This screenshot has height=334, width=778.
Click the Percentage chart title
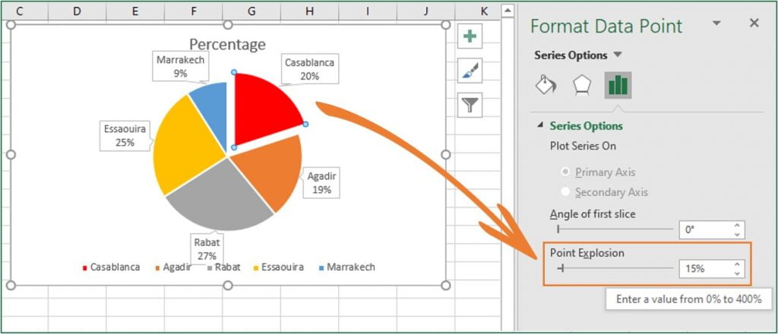pyautogui.click(x=228, y=44)
